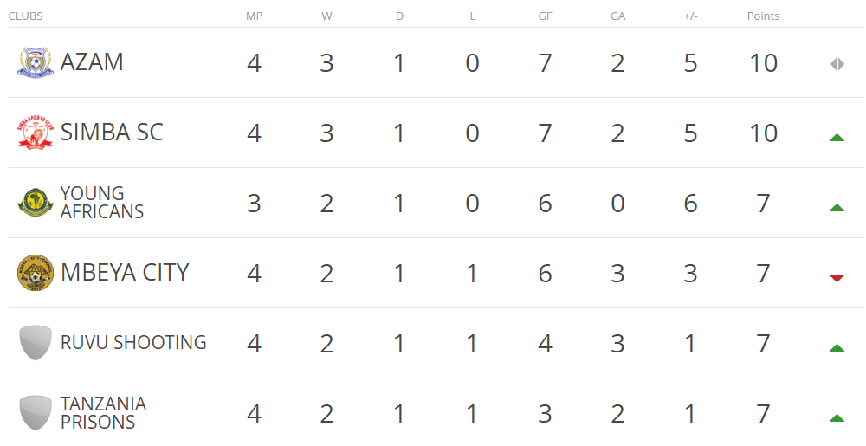This screenshot has height=446, width=866.
Task: Click Azam's unchanged position arrows indicator
Action: click(x=837, y=64)
